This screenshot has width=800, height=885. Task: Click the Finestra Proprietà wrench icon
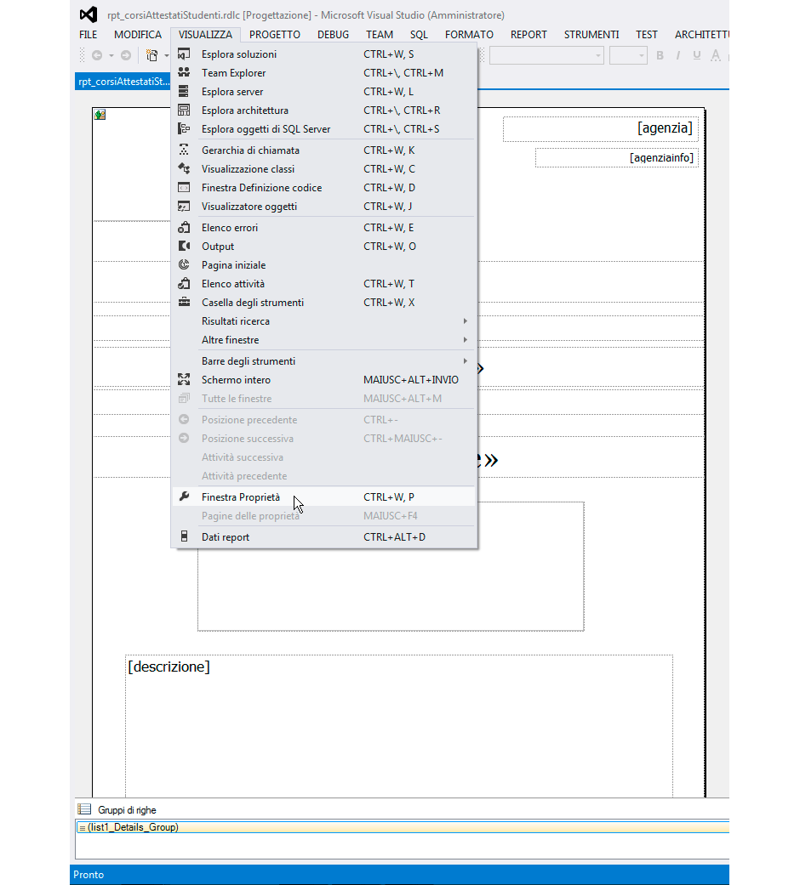(x=184, y=496)
